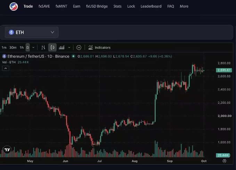Click the Jul label on the time axis
Screen dimensions: 236x170
(99, 161)
